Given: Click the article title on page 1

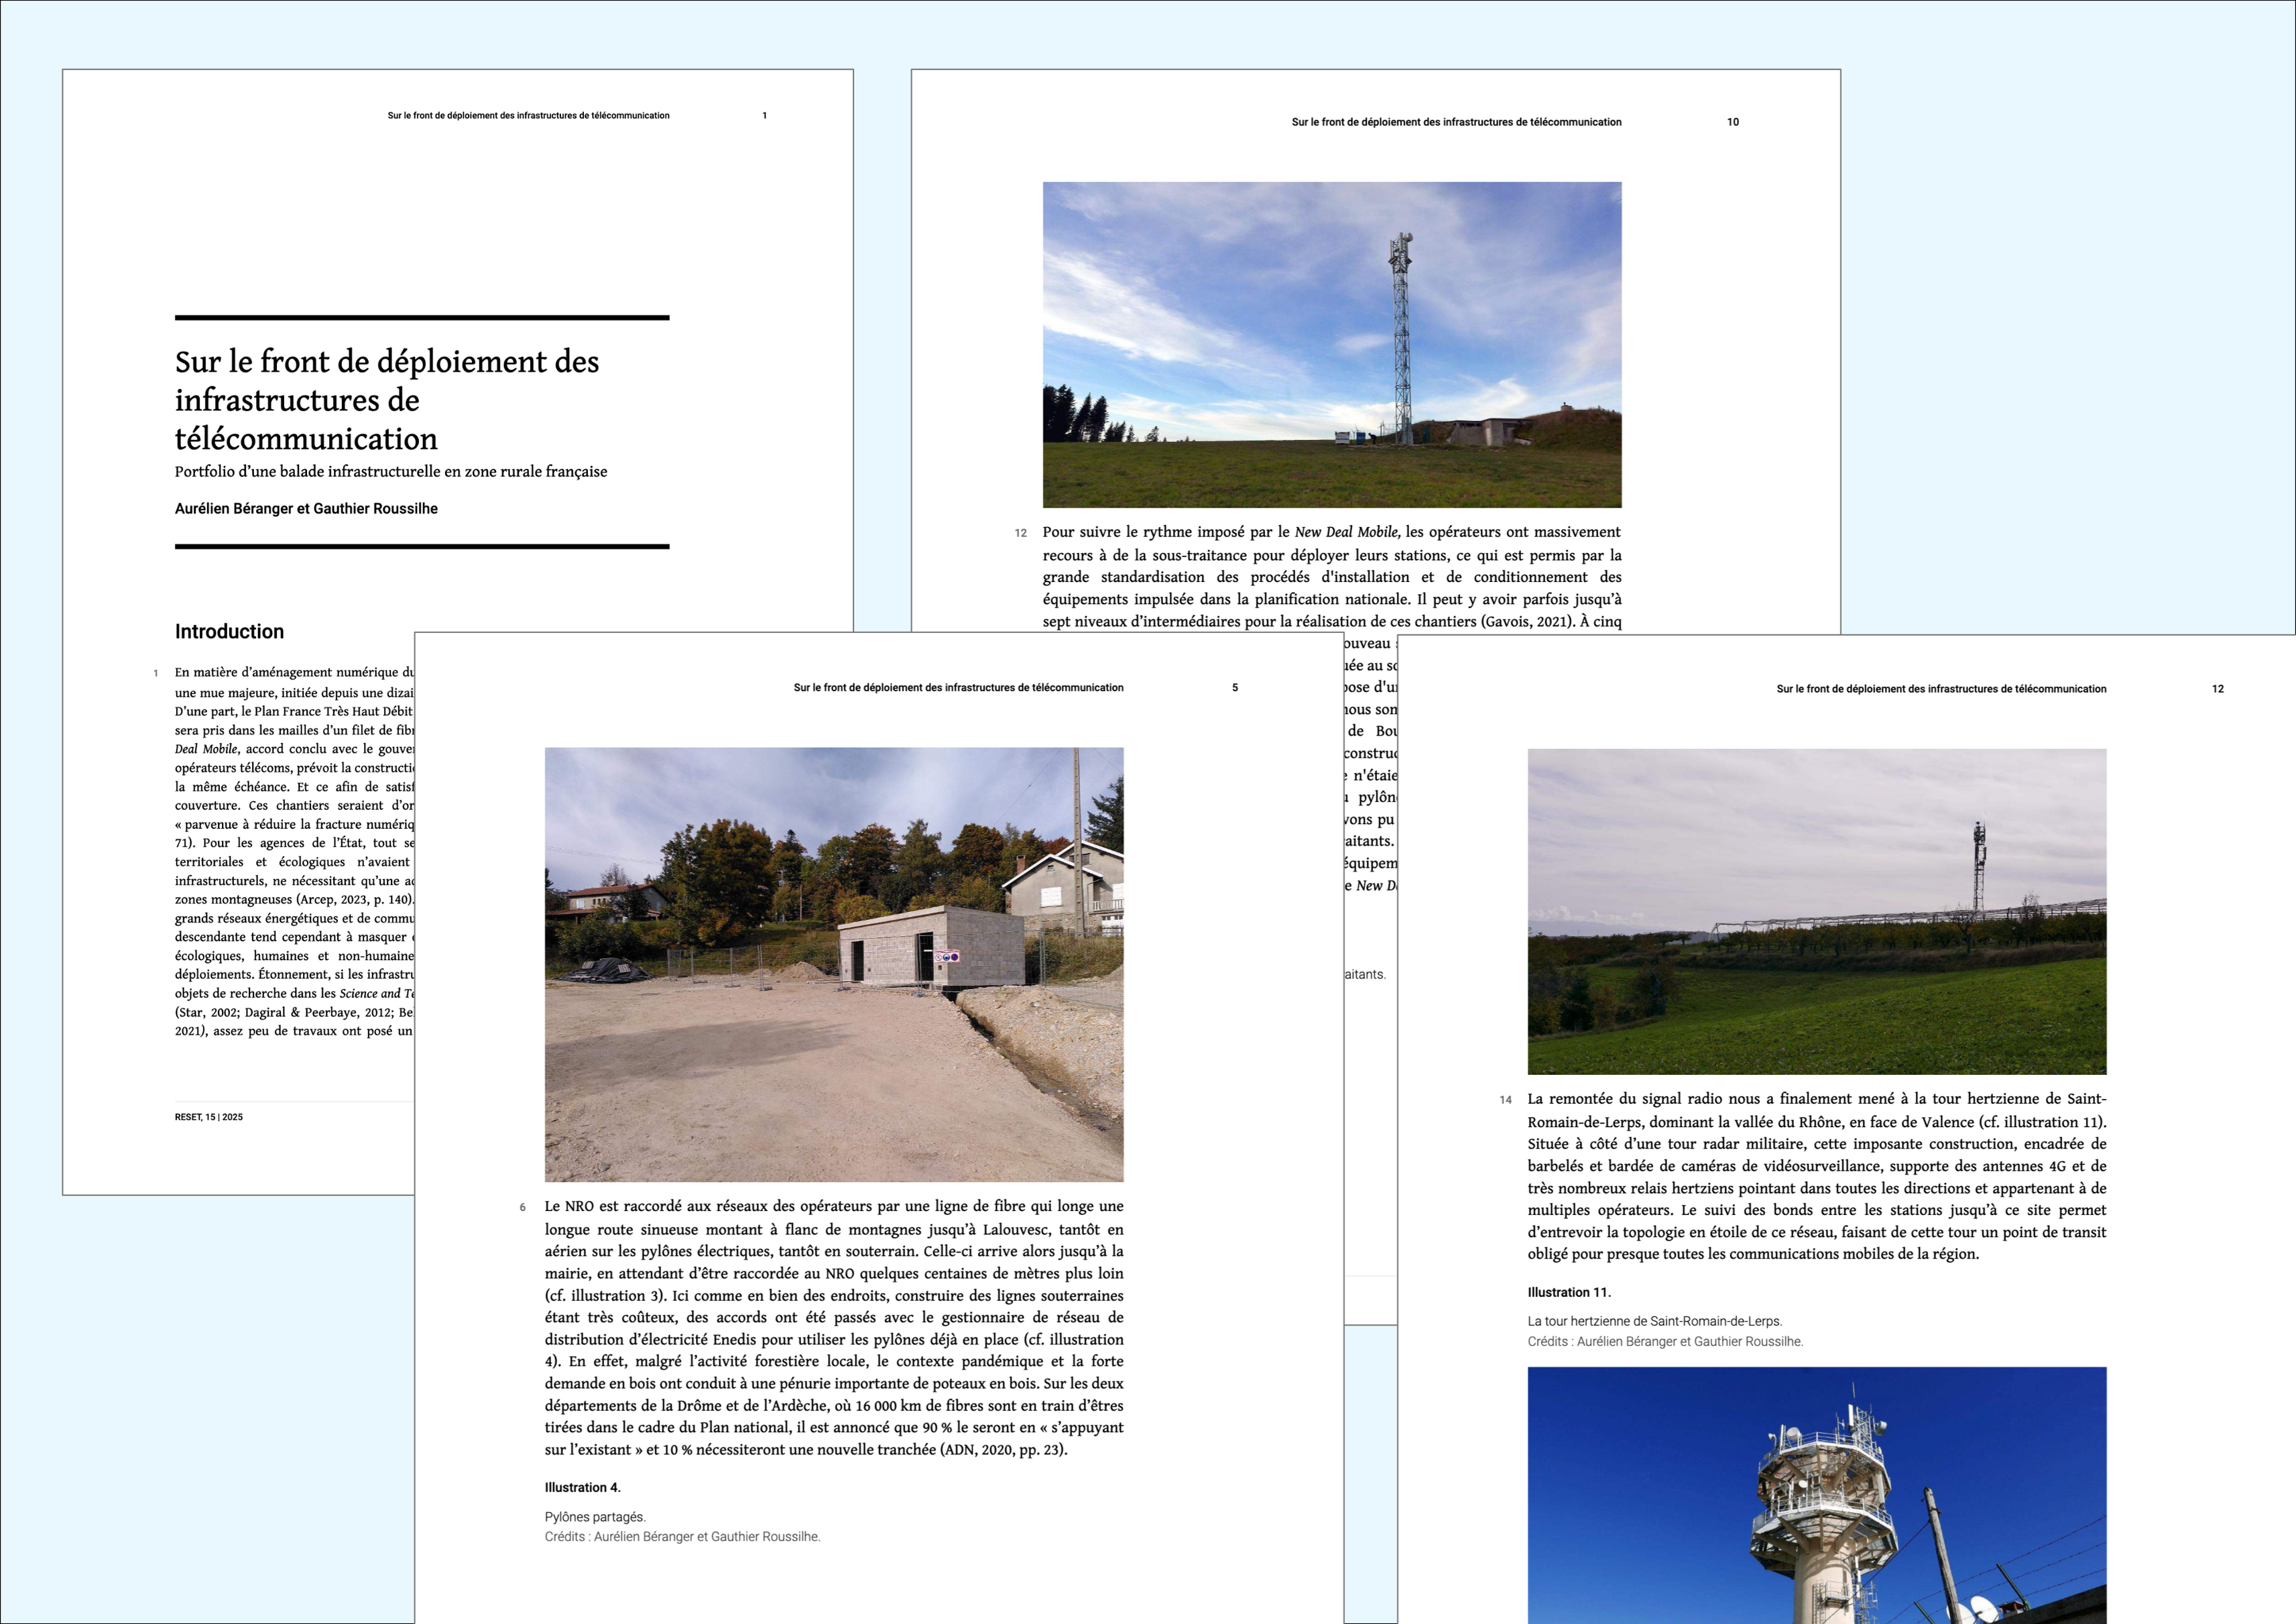Looking at the screenshot, I should click(387, 399).
